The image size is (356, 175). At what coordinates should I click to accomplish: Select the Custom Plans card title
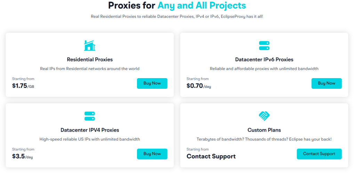(x=264, y=130)
